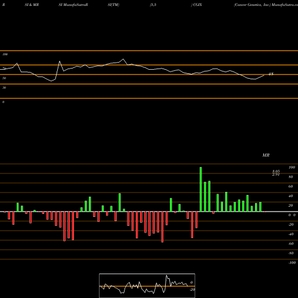Image resolution: width=298 pixels, height=298 pixels.
Task: Click the '(5,5' parameter text
Action: pyautogui.click(x=153, y=5)
